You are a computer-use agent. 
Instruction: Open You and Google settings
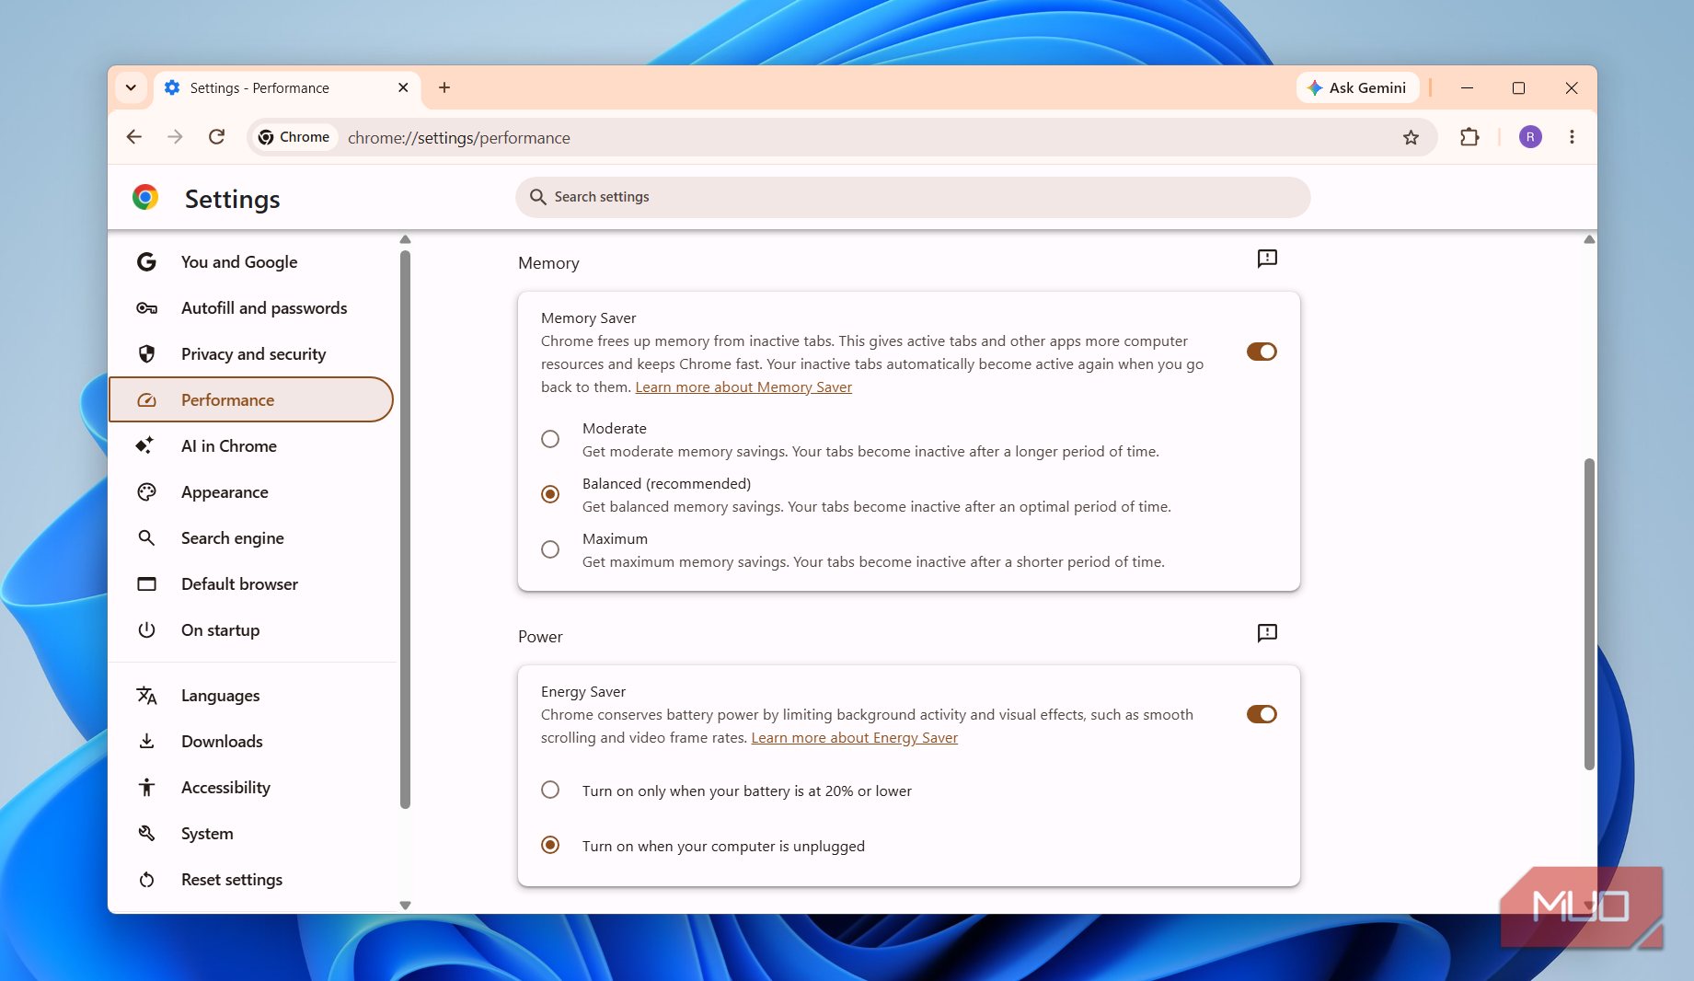[252, 262]
